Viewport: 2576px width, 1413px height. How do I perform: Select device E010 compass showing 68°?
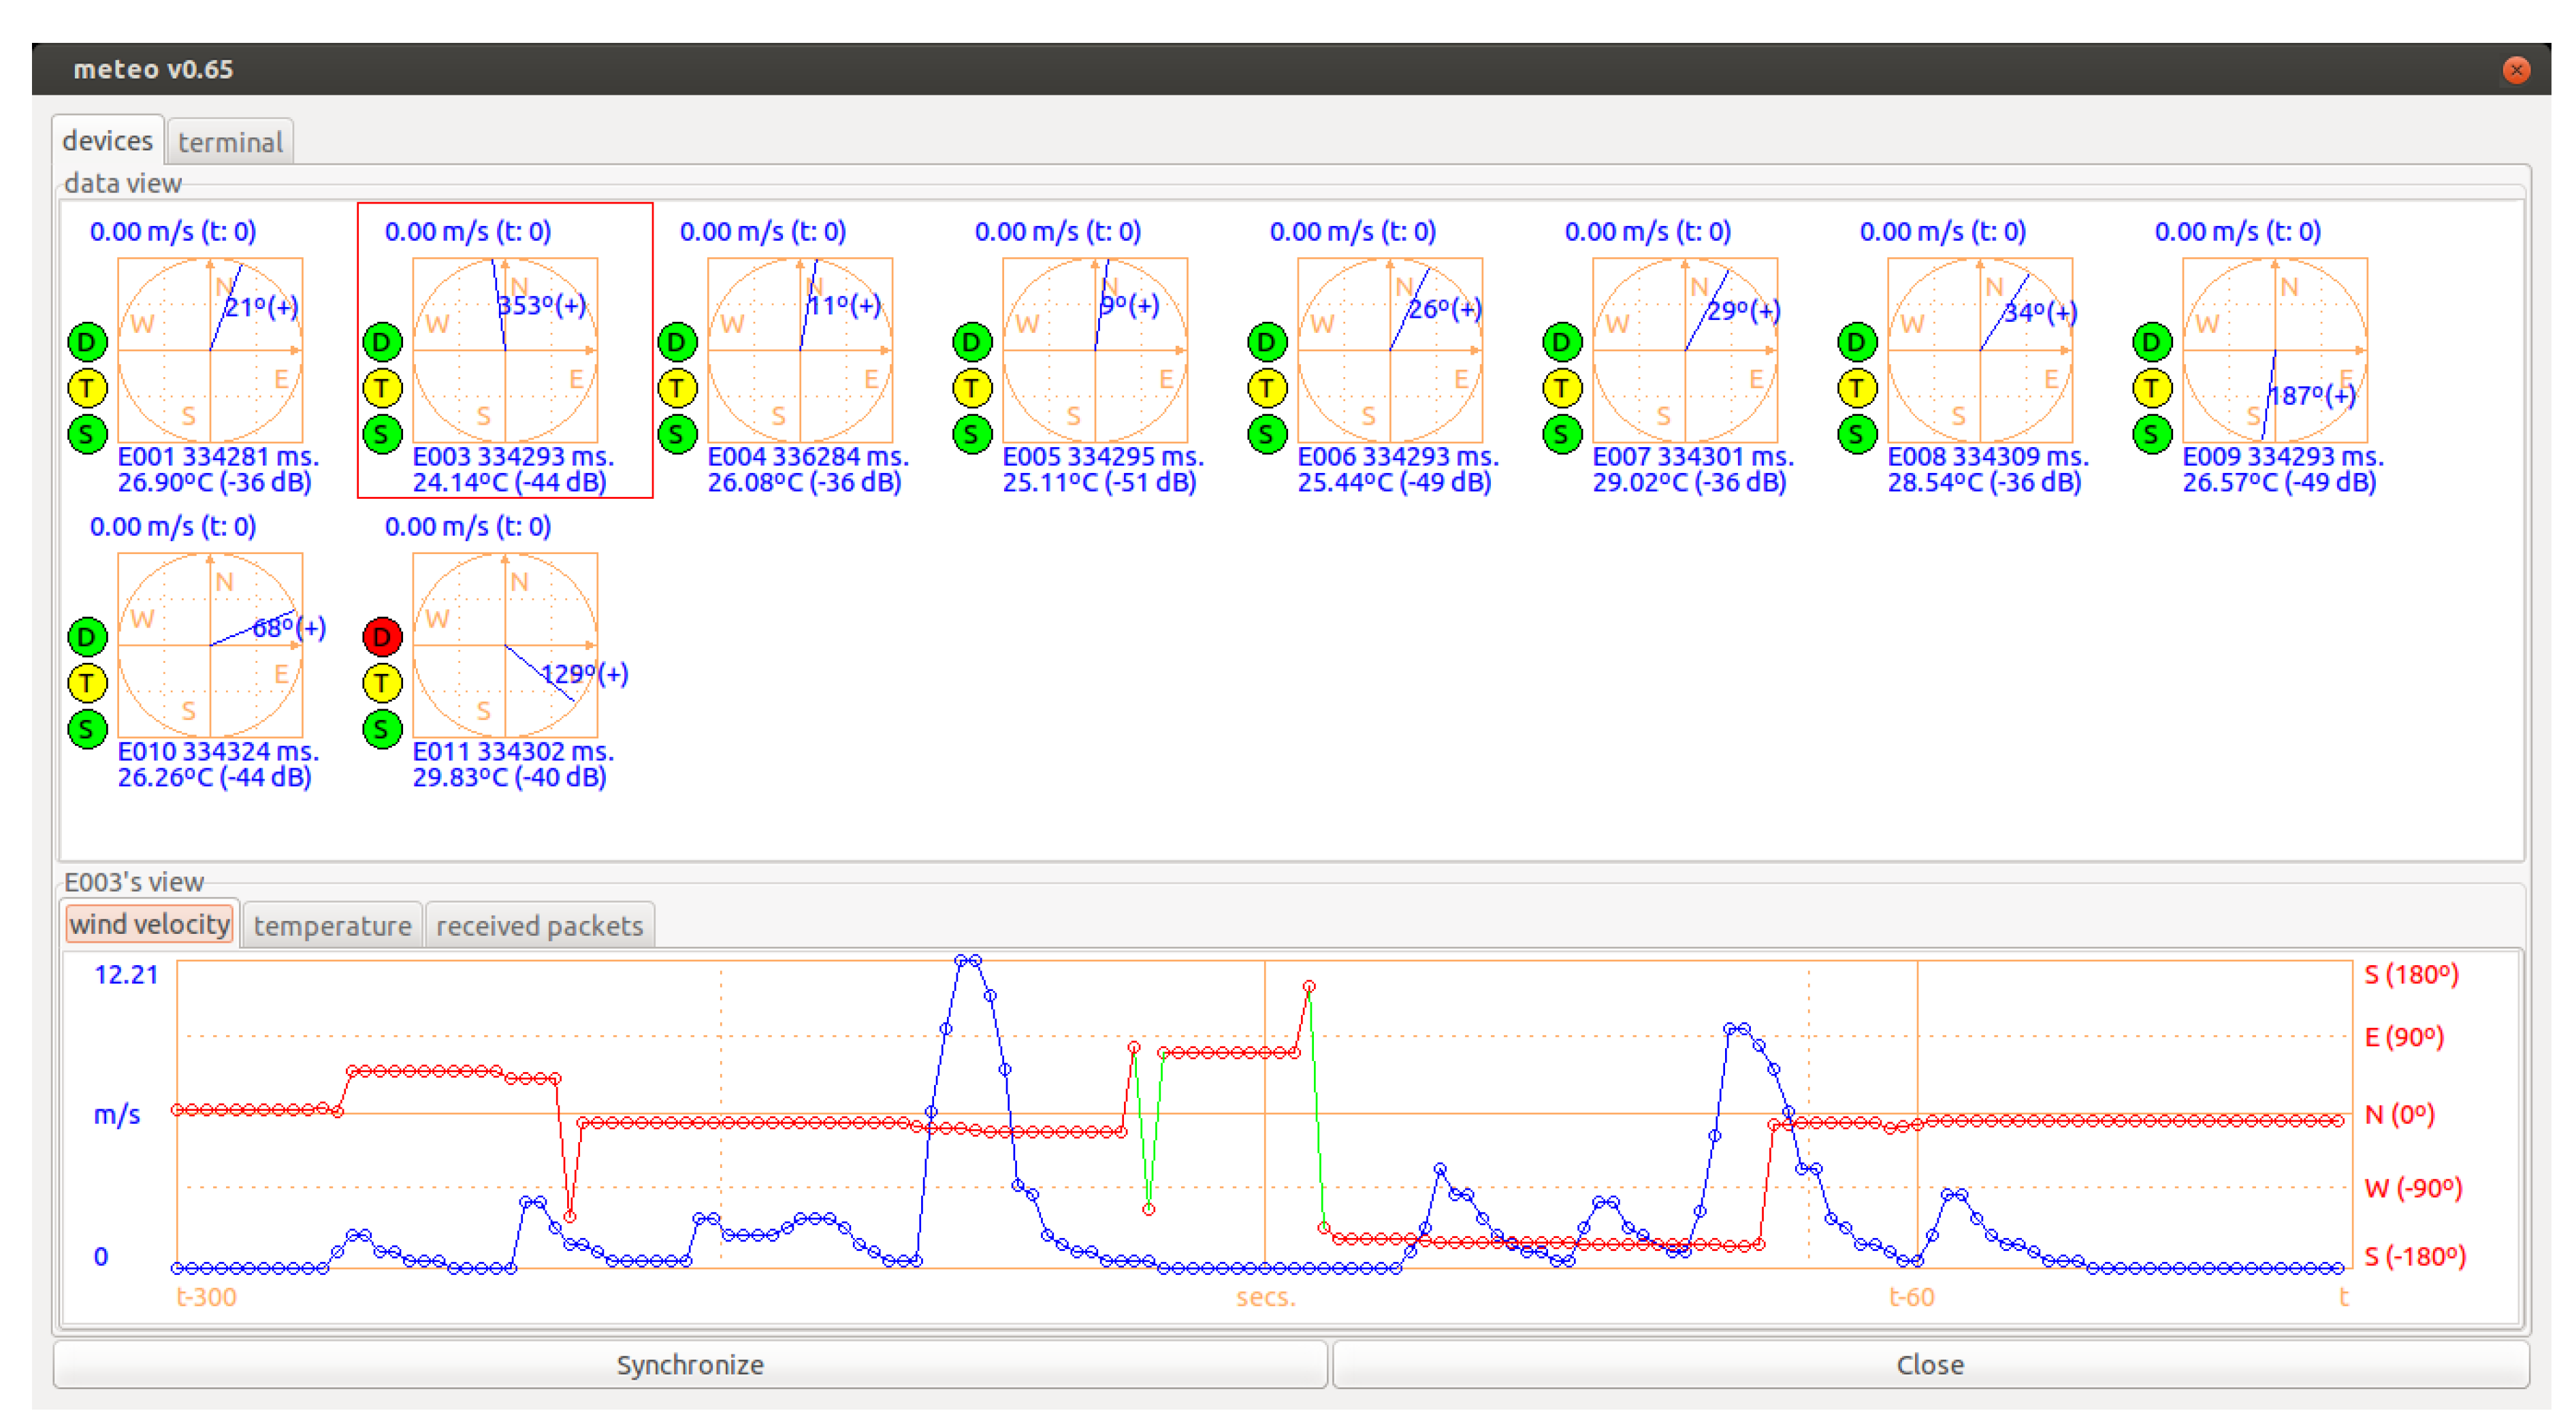(x=210, y=645)
